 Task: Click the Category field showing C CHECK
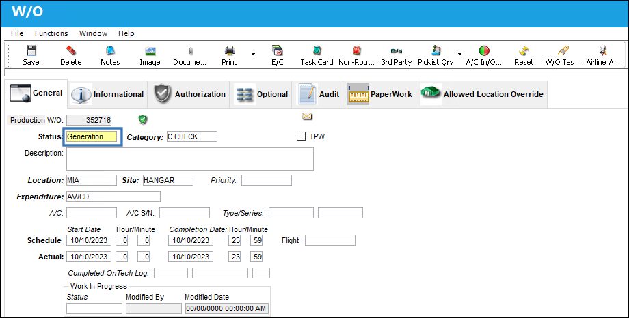[x=191, y=136]
